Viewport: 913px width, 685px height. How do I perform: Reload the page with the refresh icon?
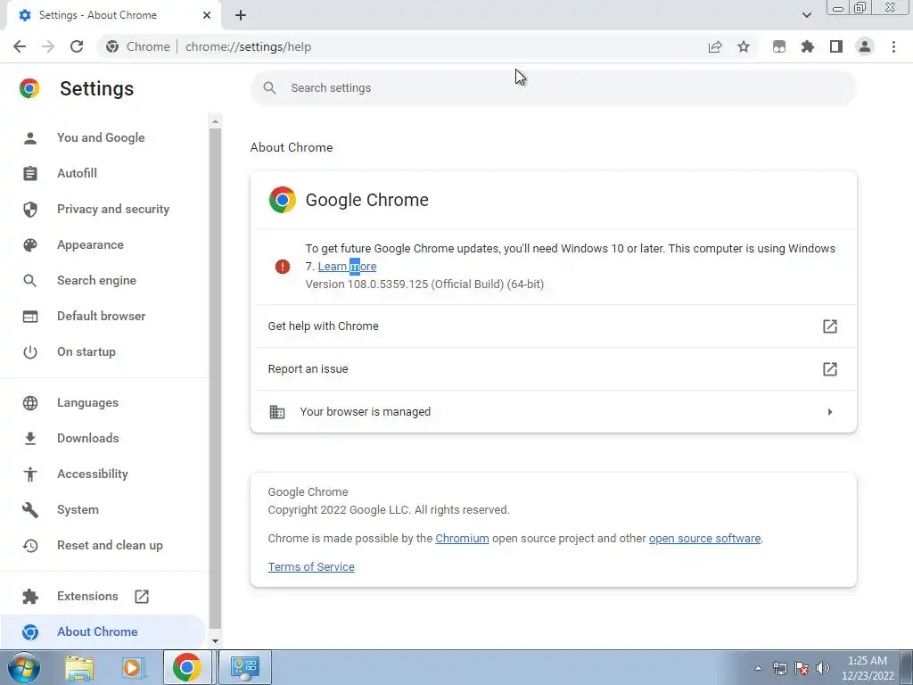point(77,46)
